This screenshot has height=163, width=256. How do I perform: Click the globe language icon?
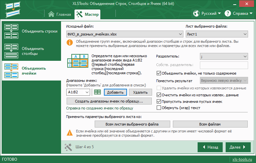click(x=197, y=14)
